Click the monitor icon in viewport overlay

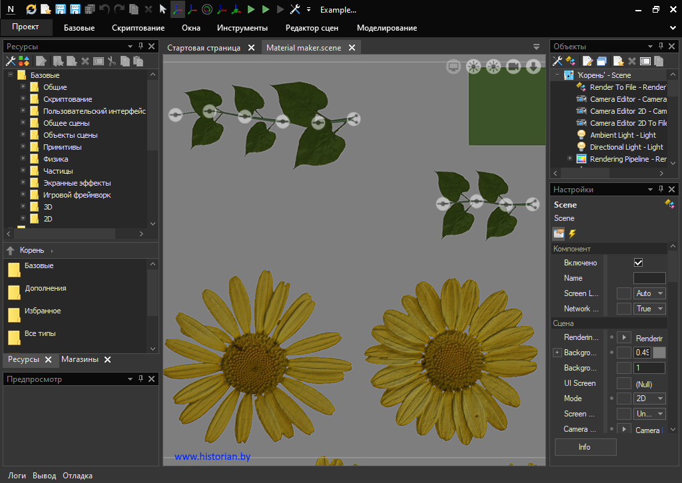pos(454,66)
